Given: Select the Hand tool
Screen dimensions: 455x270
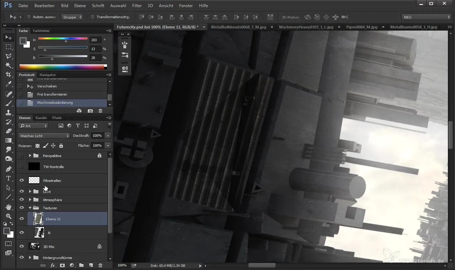Looking at the screenshot, I should click(9, 207).
